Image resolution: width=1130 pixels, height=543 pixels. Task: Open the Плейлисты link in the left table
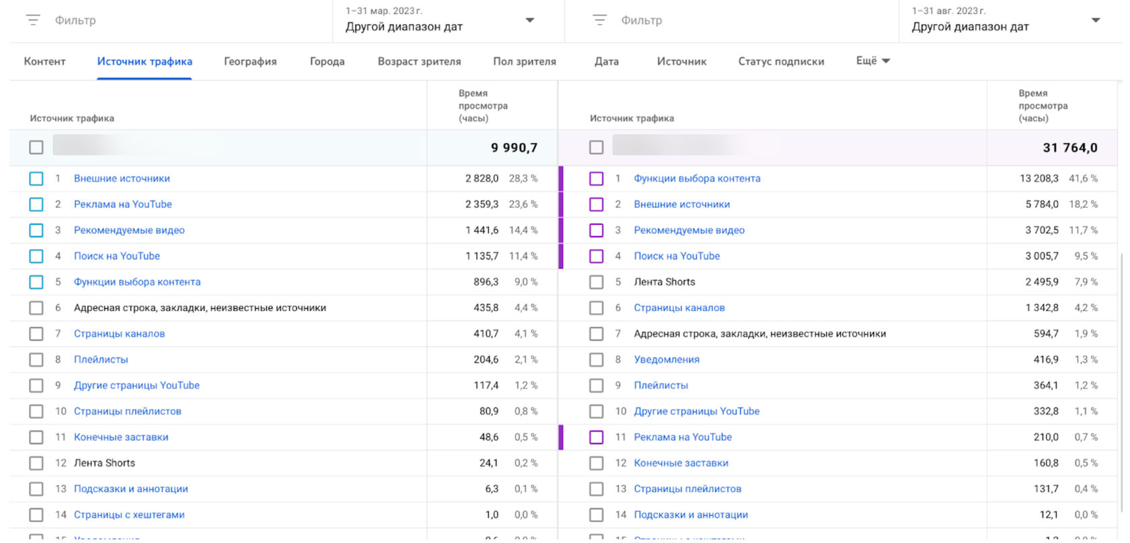(101, 360)
